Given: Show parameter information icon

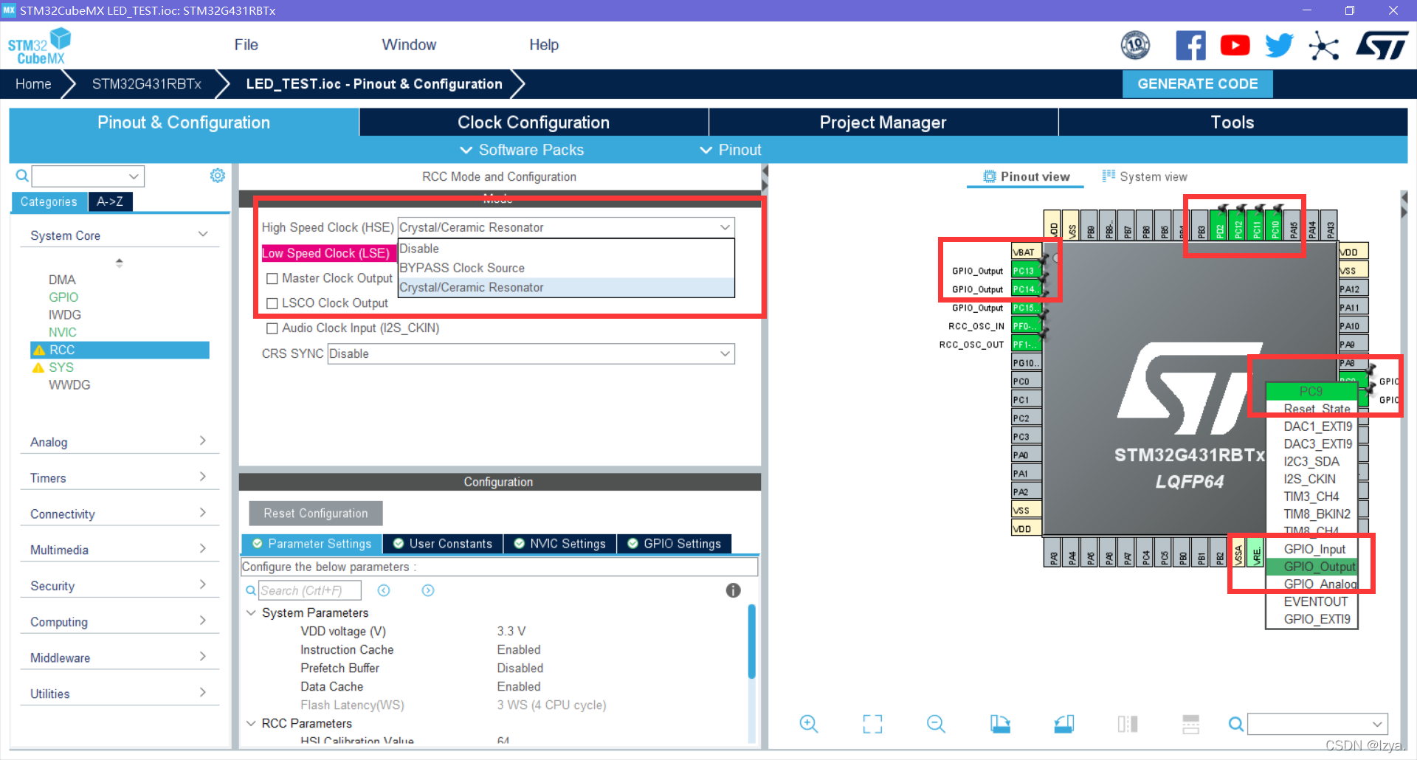Looking at the screenshot, I should pos(733,590).
